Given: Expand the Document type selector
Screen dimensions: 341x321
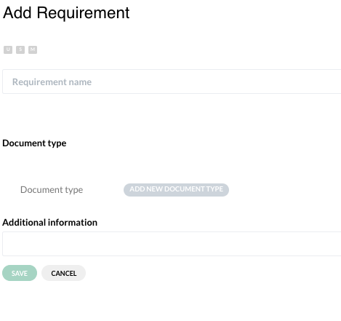Looking at the screenshot, I should [52, 189].
